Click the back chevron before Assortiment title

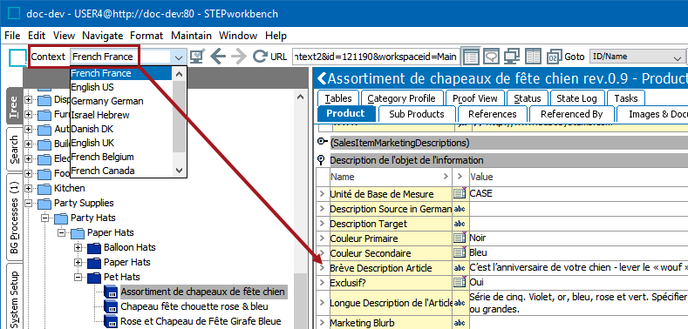point(322,79)
